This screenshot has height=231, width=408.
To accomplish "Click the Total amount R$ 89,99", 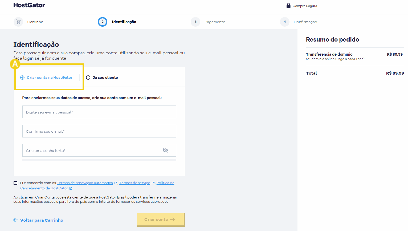I will click(x=395, y=73).
